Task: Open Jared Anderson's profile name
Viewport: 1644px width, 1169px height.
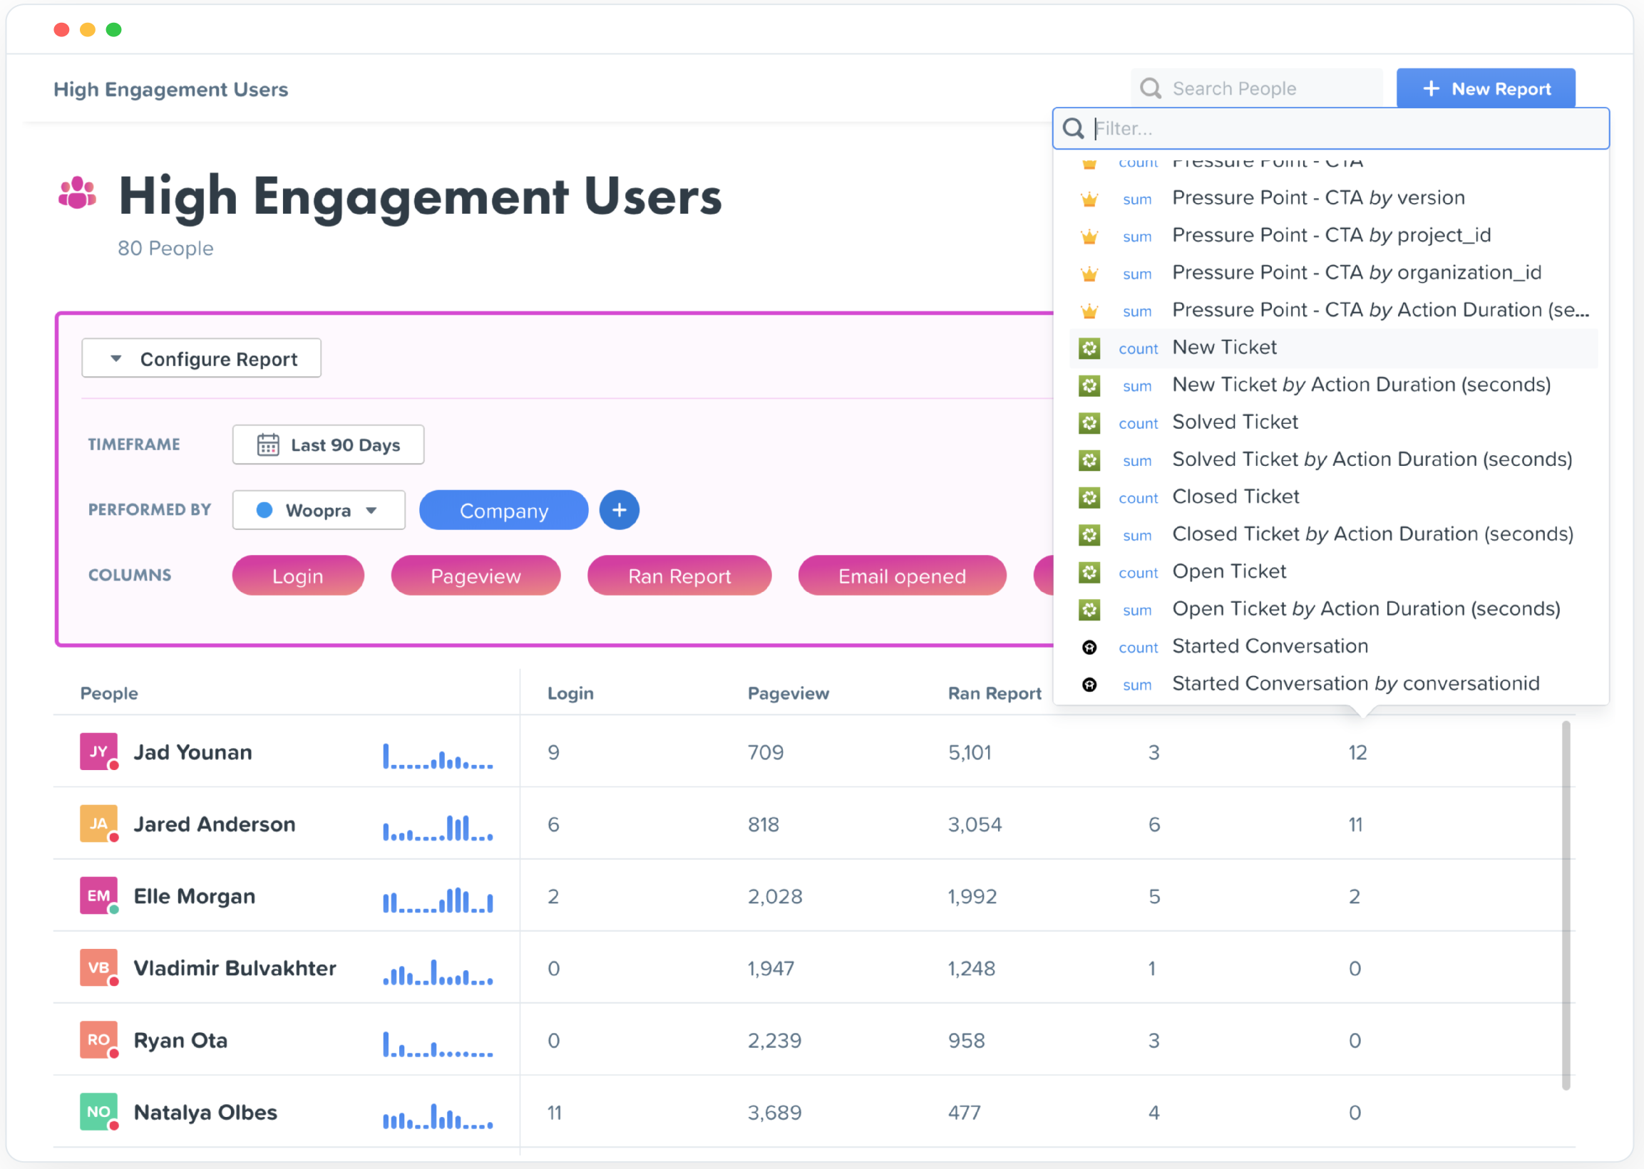Action: [215, 824]
